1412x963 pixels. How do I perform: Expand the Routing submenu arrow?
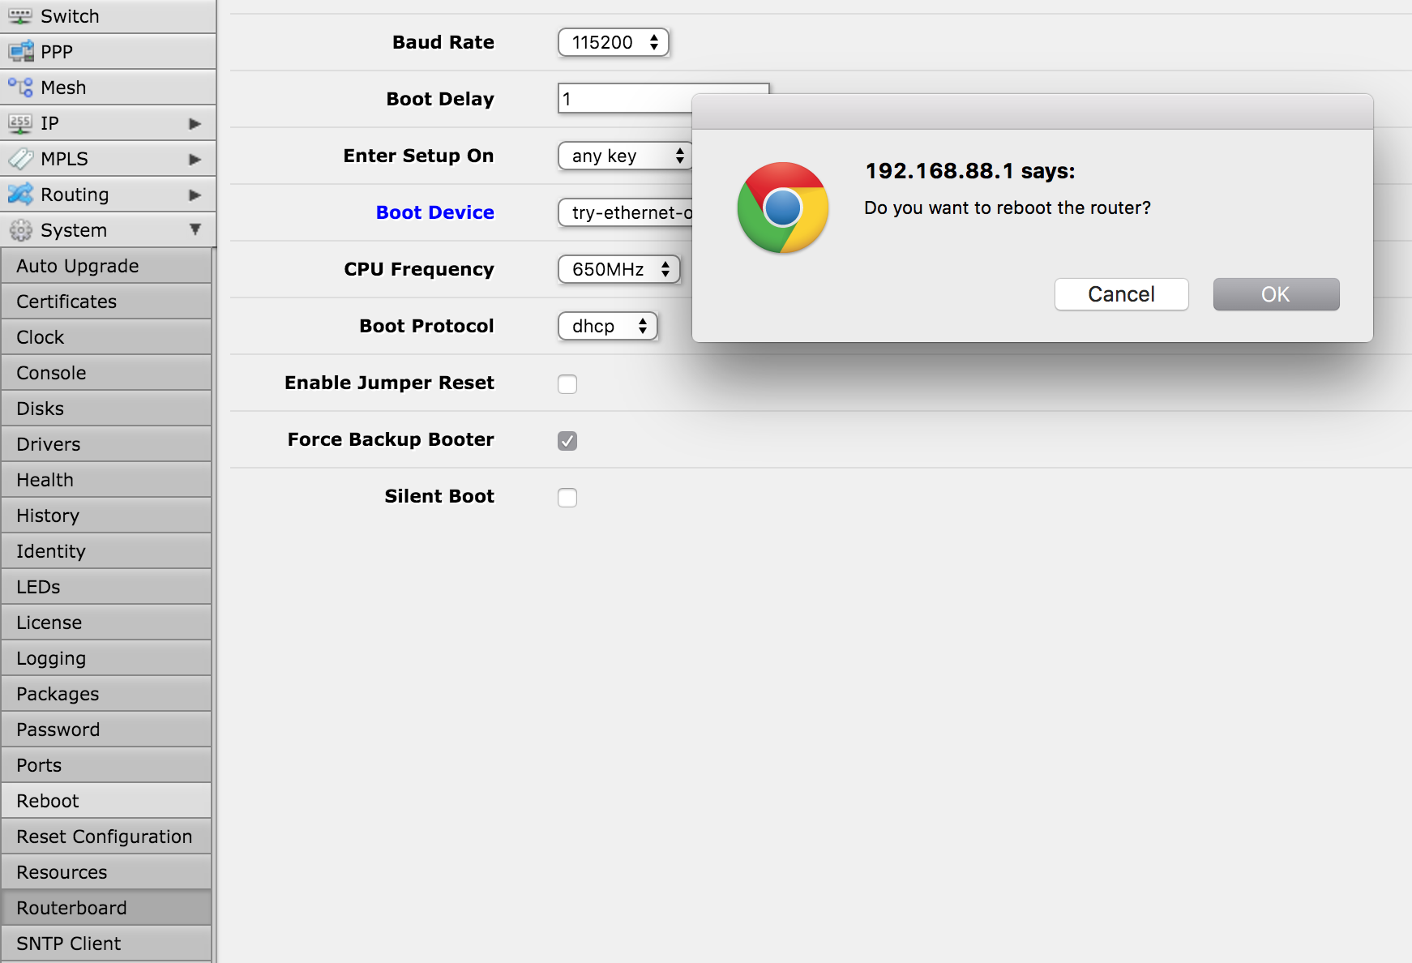(x=195, y=195)
